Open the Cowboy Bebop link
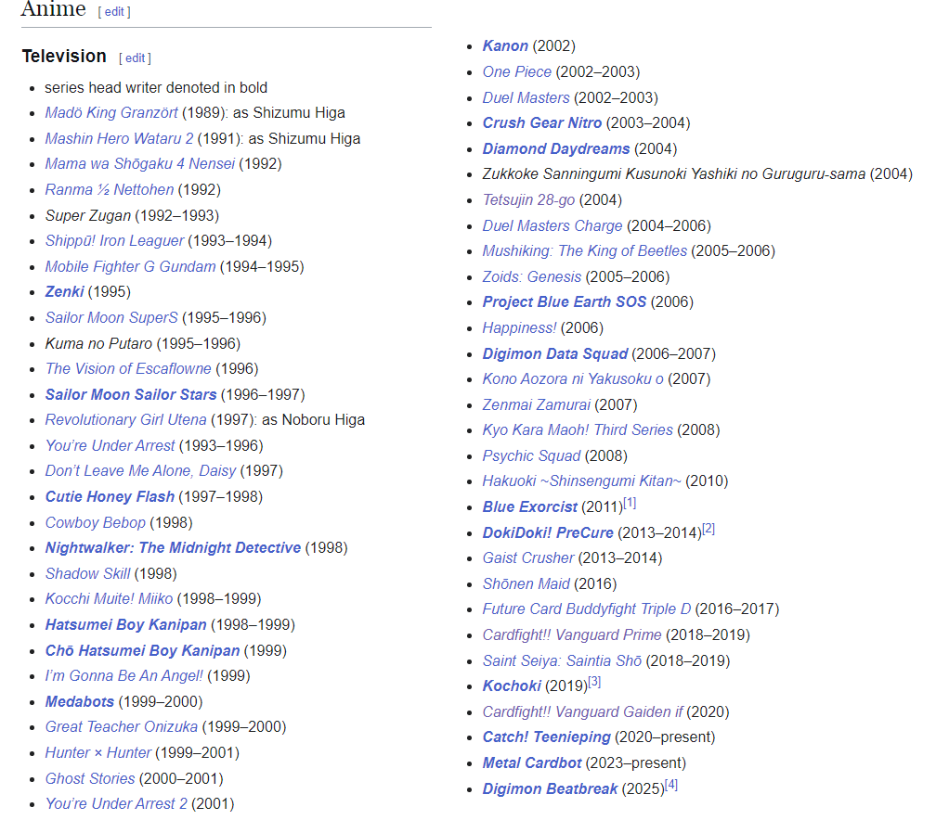This screenshot has width=936, height=820. pyautogui.click(x=96, y=522)
